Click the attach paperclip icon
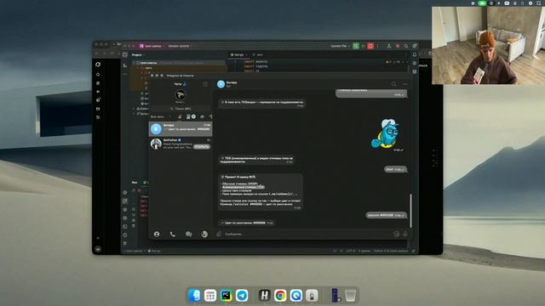The height and width of the screenshot is (306, 545). click(219, 235)
